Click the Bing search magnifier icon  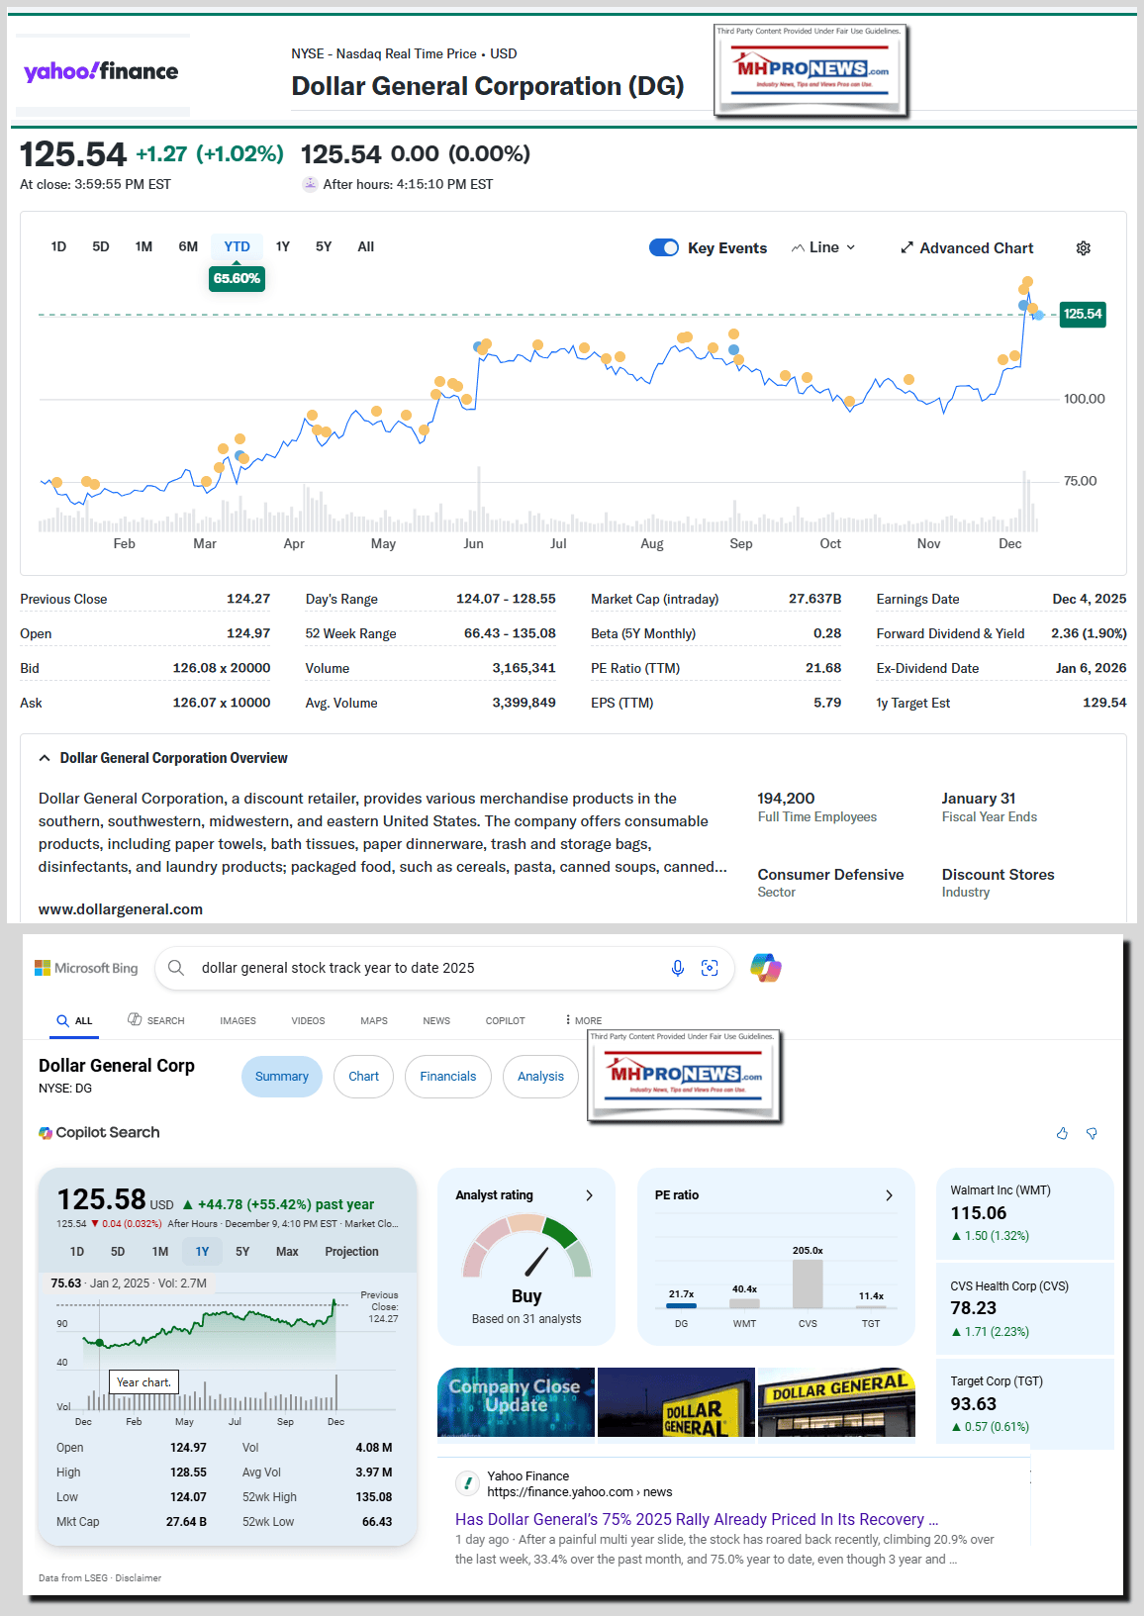tap(176, 968)
